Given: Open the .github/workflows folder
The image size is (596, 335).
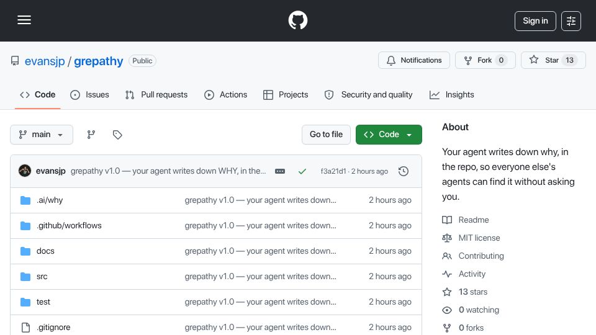Looking at the screenshot, I should click(69, 226).
